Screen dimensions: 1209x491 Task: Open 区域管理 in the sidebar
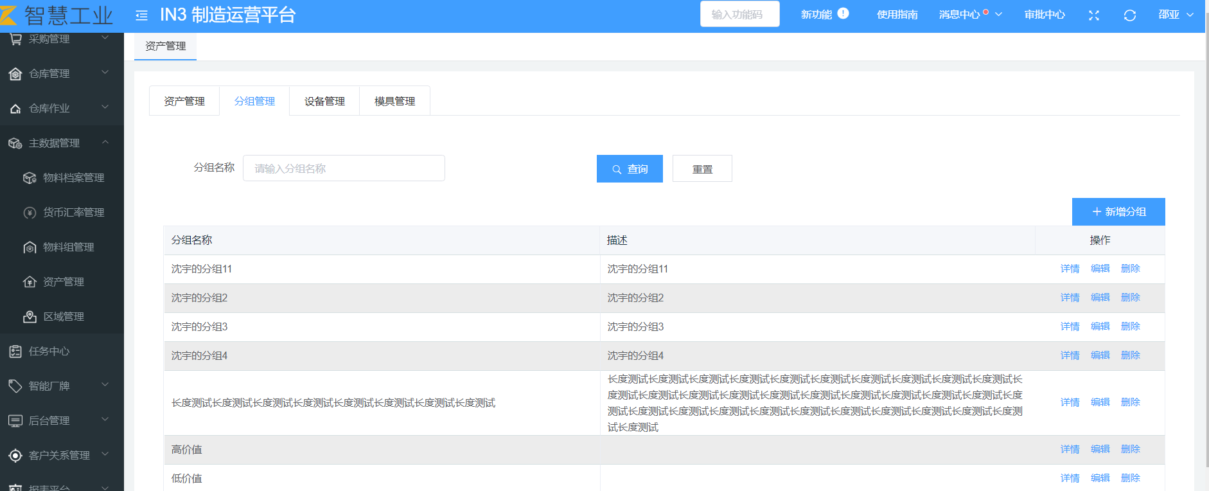pos(63,317)
